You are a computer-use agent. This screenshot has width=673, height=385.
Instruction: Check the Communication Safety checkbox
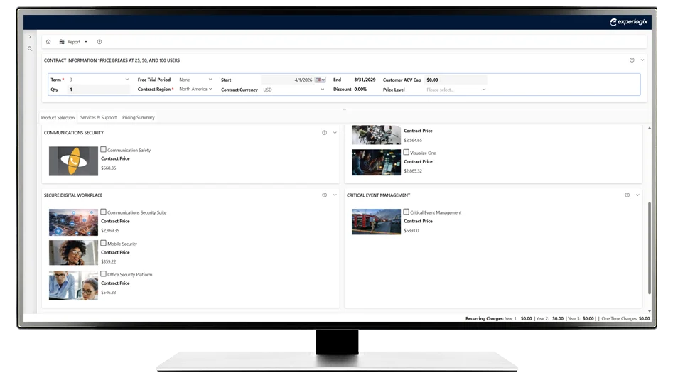[x=104, y=150]
